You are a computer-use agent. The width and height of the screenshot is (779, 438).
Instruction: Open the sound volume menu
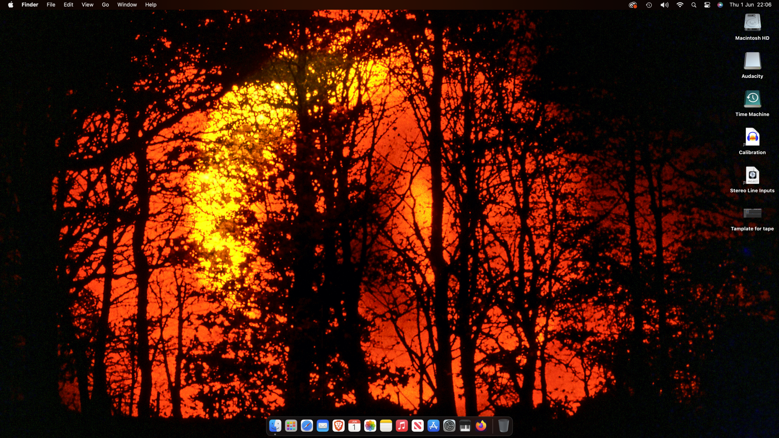tap(664, 5)
